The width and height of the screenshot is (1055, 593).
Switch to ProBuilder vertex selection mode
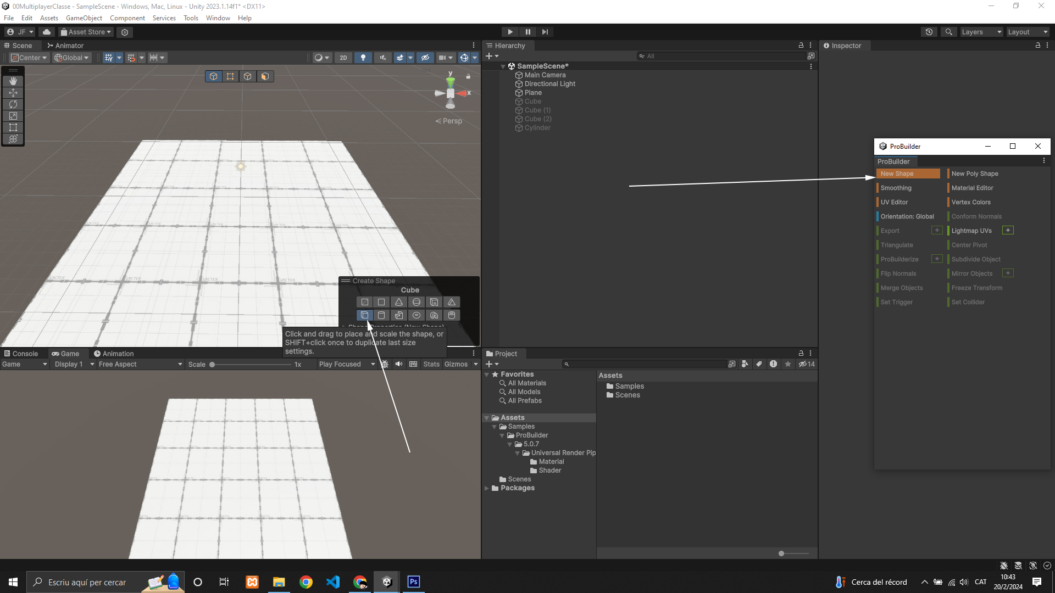tap(230, 76)
